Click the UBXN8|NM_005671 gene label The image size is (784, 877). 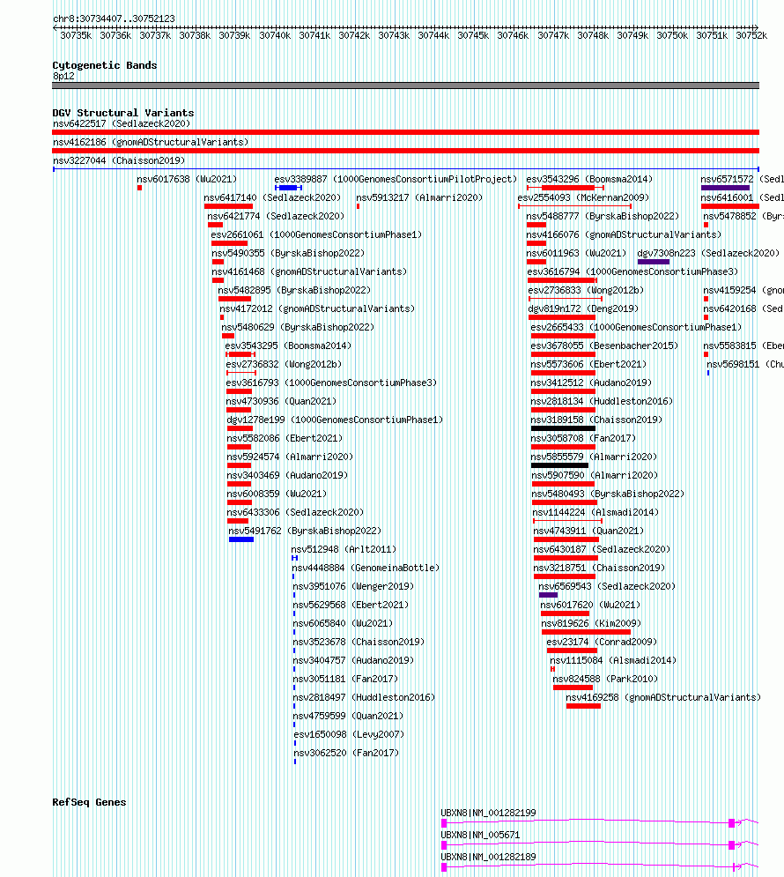[480, 834]
